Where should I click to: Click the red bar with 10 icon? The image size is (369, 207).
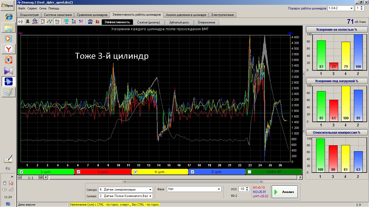[98, 22]
